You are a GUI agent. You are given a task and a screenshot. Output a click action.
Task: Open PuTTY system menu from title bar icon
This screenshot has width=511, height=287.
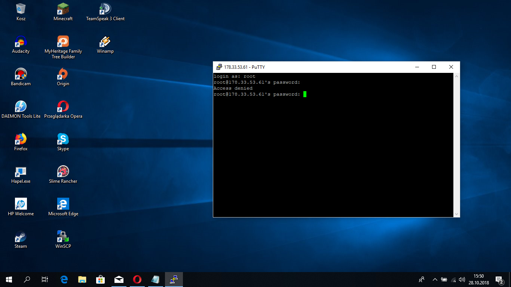pyautogui.click(x=219, y=67)
